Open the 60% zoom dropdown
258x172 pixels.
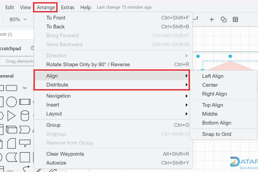point(18,19)
